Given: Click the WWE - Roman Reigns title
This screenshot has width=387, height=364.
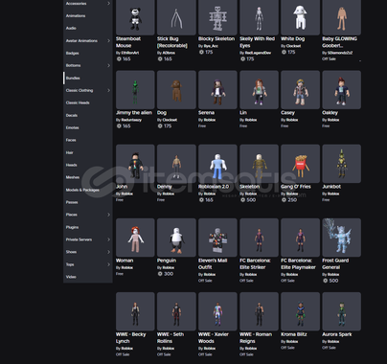Looking at the screenshot, I should (256, 338).
